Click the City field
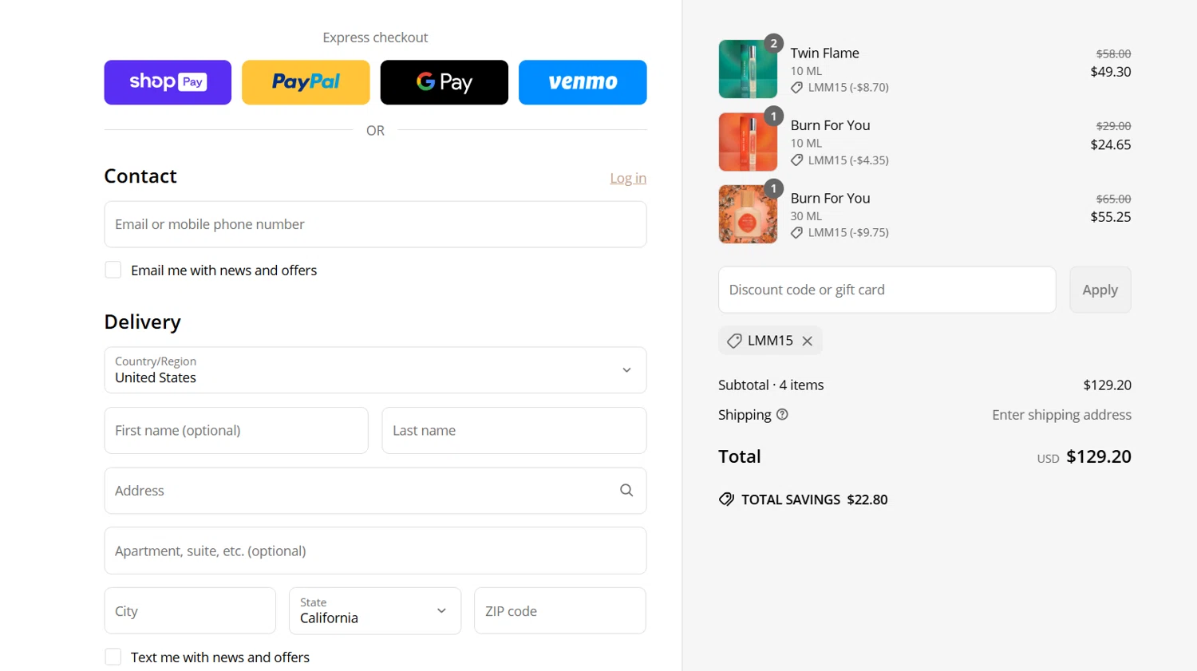Viewport: 1197px width, 671px height. (190, 611)
